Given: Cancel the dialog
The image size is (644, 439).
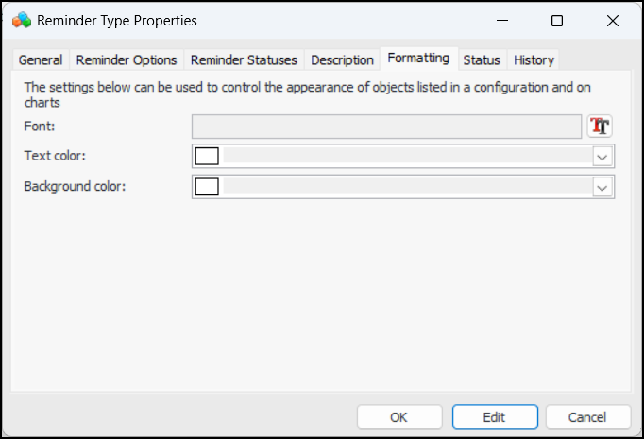Looking at the screenshot, I should [587, 416].
